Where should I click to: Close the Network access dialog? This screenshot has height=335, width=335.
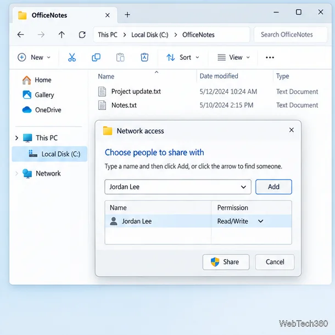pyautogui.click(x=292, y=130)
